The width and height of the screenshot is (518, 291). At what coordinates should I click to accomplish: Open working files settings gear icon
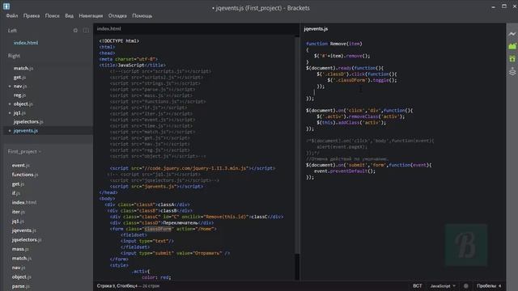[75, 31]
